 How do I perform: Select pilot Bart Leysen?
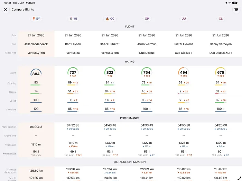[x=73, y=44]
